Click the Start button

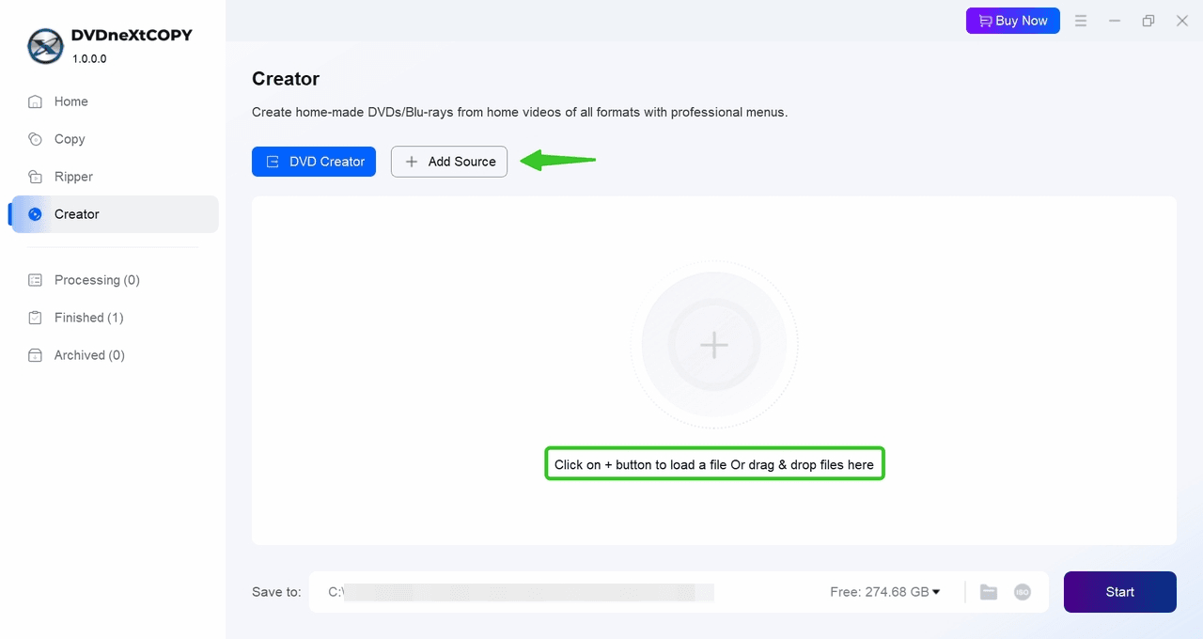1120,592
